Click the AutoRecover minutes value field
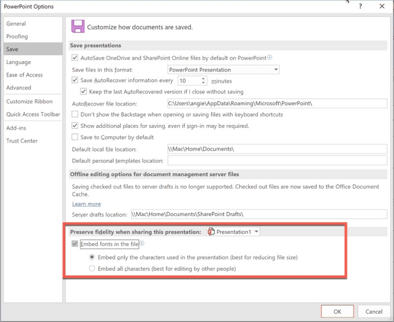Screen dimensions: 394x322 pos(189,80)
